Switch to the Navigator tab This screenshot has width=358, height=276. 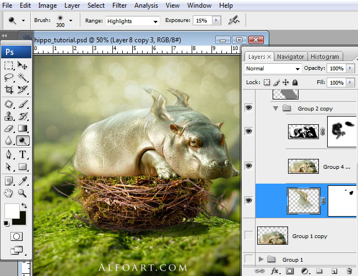[290, 57]
